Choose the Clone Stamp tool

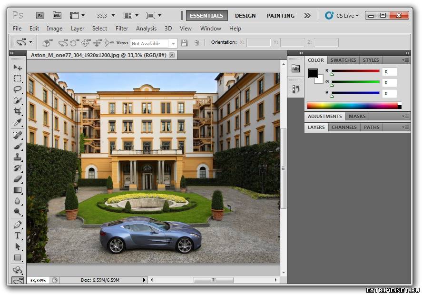click(18, 157)
